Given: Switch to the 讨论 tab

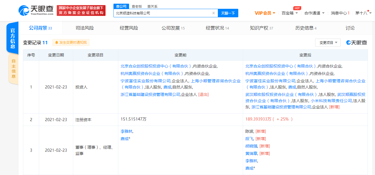Looking at the screenshot, I should click(350, 28).
